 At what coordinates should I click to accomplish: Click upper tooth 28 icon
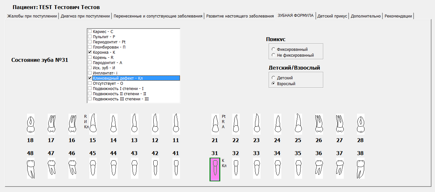tap(360, 125)
